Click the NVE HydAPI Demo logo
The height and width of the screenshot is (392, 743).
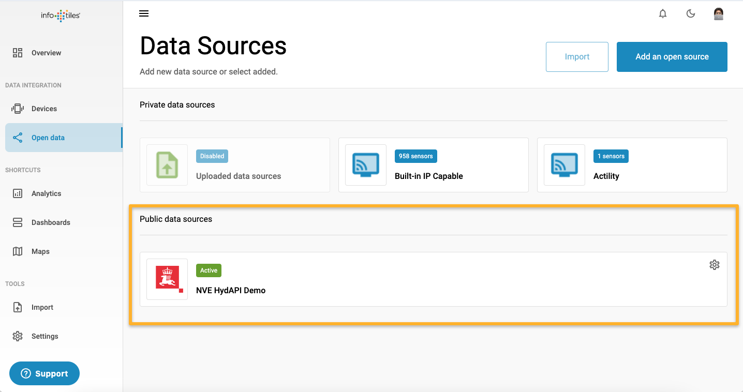click(x=167, y=279)
